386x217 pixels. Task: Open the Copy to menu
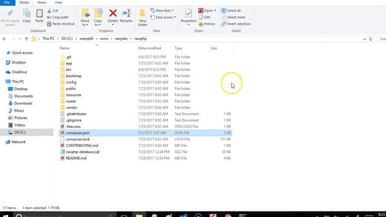[x=98, y=17]
